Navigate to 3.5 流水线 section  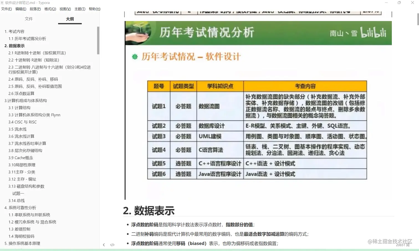17,129
